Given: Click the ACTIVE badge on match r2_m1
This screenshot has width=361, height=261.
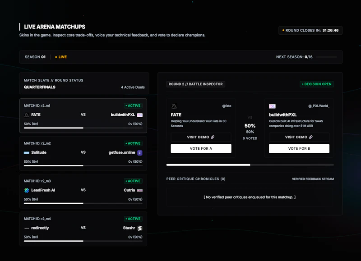Looking at the screenshot, I should [133, 105].
